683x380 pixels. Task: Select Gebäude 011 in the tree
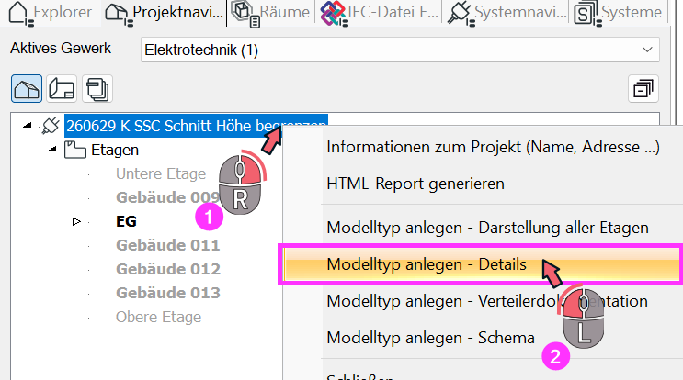coord(167,246)
